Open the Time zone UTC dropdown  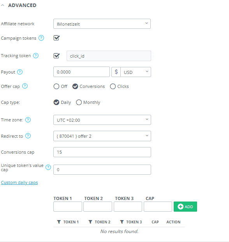102,120
